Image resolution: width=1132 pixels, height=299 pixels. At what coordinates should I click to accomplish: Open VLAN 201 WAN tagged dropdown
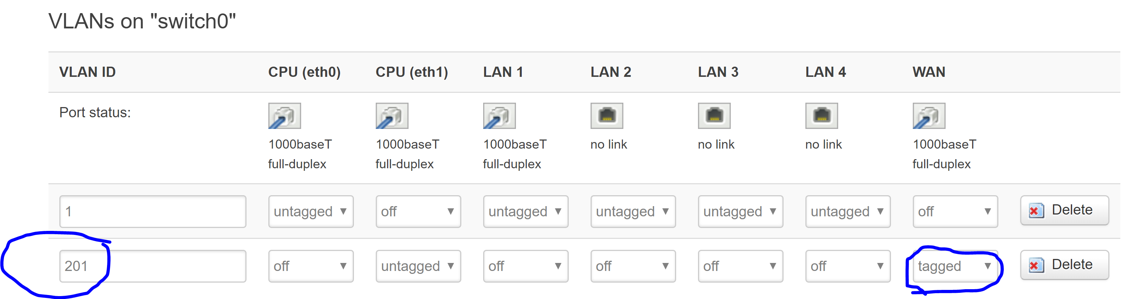pyautogui.click(x=955, y=266)
